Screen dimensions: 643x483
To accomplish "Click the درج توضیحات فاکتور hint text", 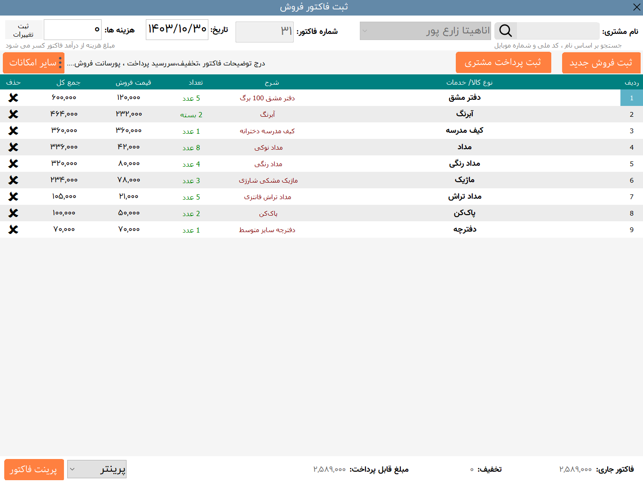I will [x=166, y=63].
